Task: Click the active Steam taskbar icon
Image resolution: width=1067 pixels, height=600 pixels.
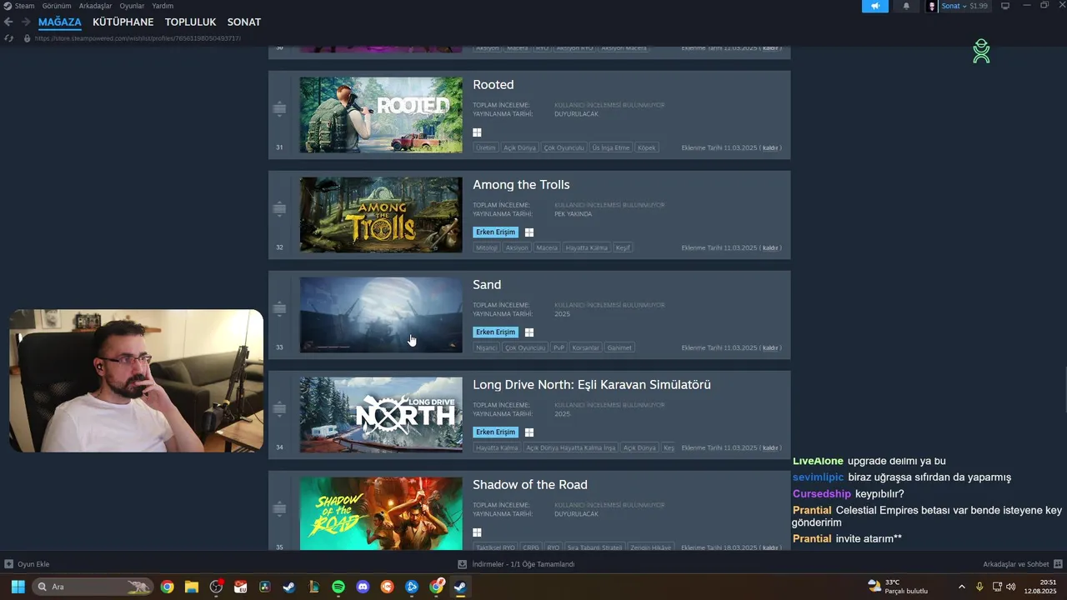Action: [x=460, y=587]
